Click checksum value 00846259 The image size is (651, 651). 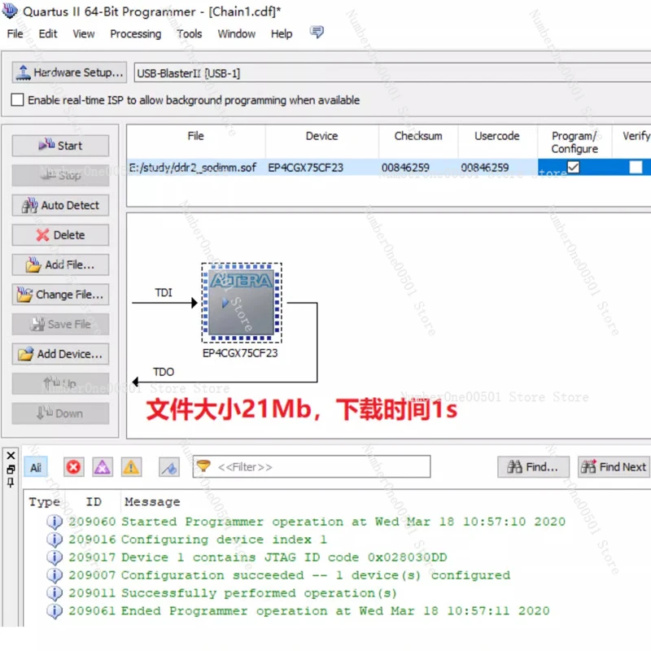(405, 168)
